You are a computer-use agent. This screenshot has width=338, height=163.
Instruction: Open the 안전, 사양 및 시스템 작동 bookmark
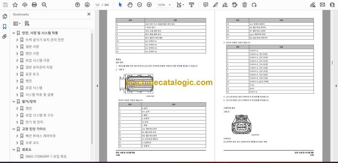pos(40,33)
